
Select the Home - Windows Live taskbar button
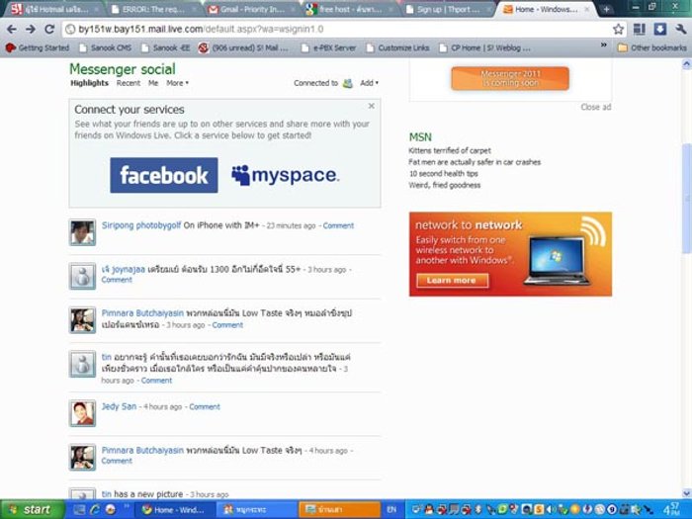(174, 510)
